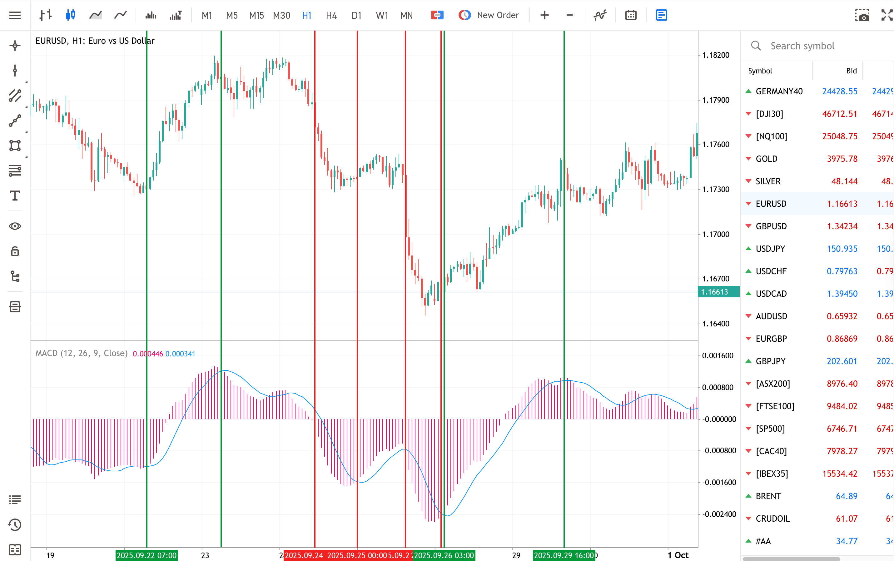Select the M1 timeframe
Image resolution: width=894 pixels, height=561 pixels.
(x=206, y=15)
